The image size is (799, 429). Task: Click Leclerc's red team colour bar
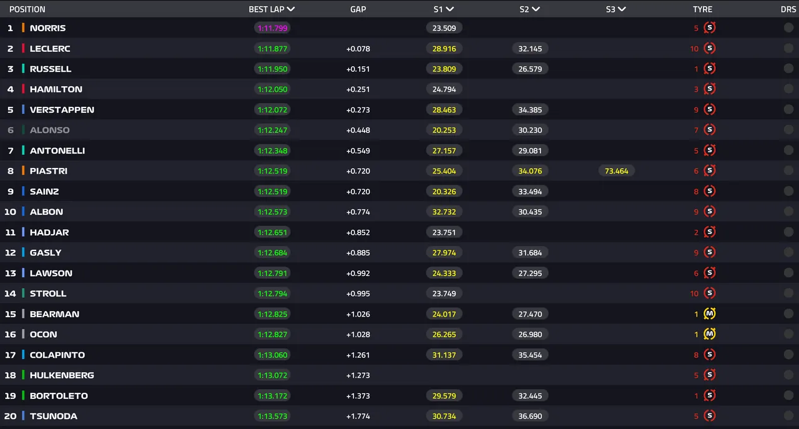[23, 48]
